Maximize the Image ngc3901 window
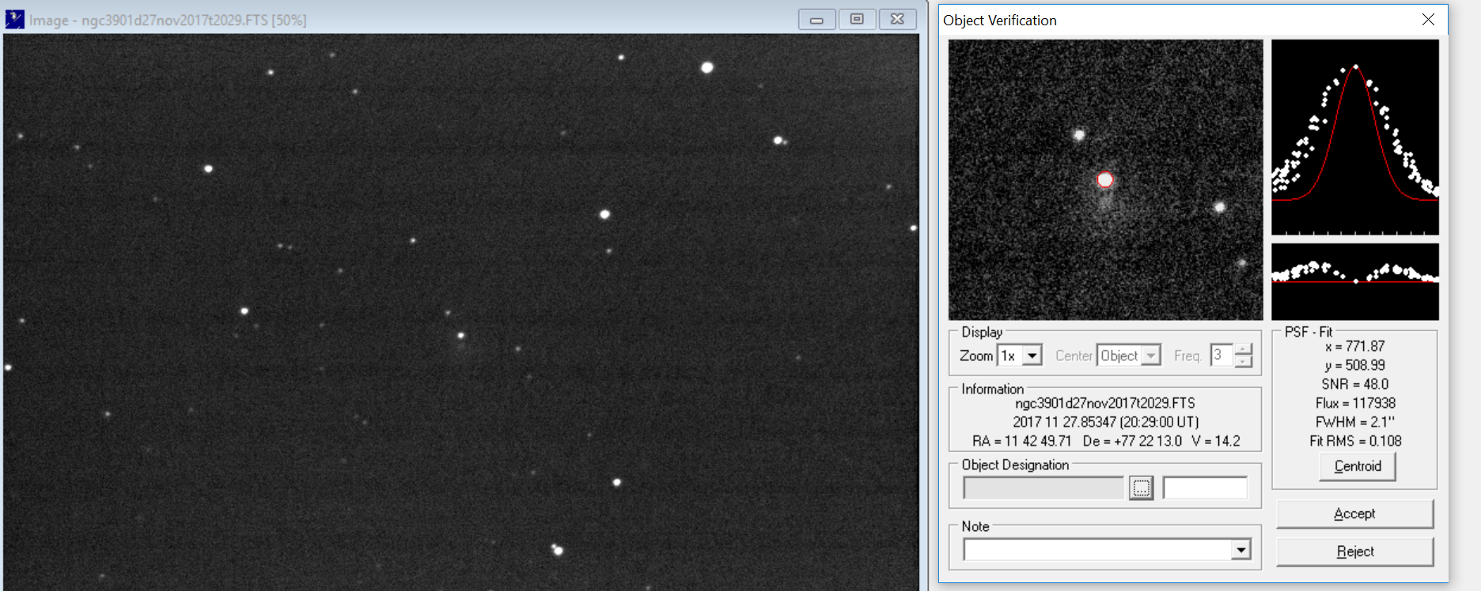 pos(857,19)
